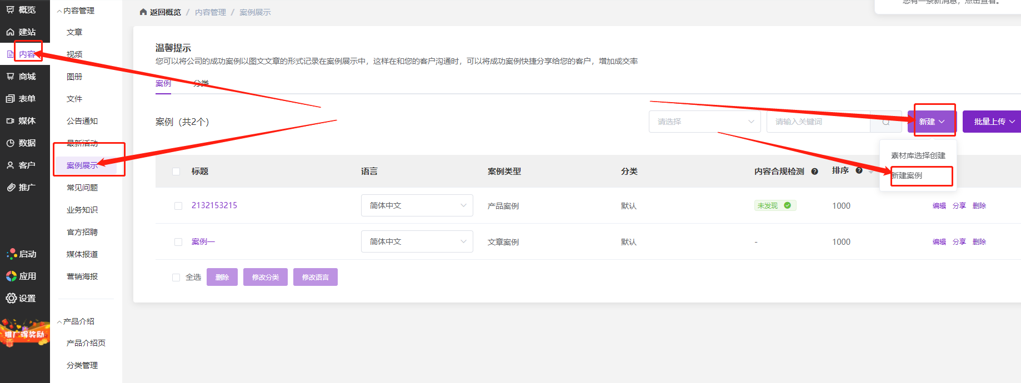Check the 全选 checkbox at the bottom

click(x=176, y=278)
